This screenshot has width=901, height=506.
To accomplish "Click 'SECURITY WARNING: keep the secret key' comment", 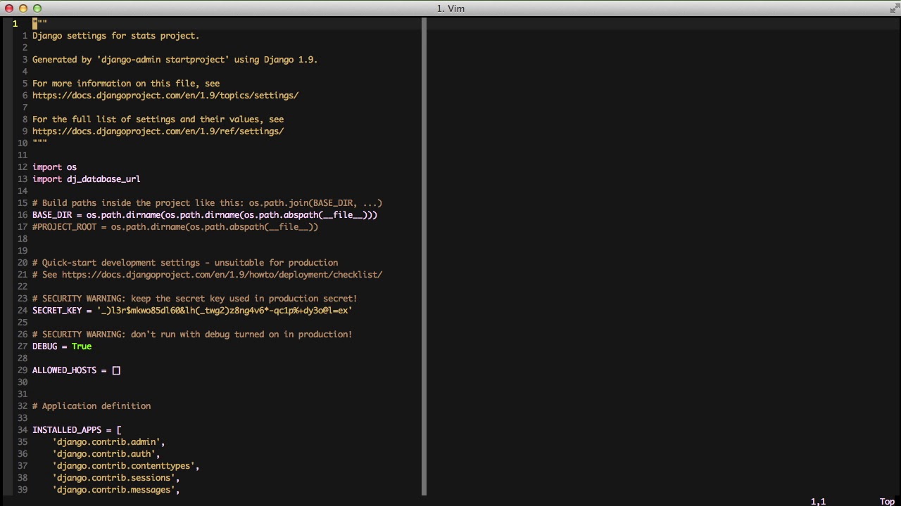I will (194, 299).
